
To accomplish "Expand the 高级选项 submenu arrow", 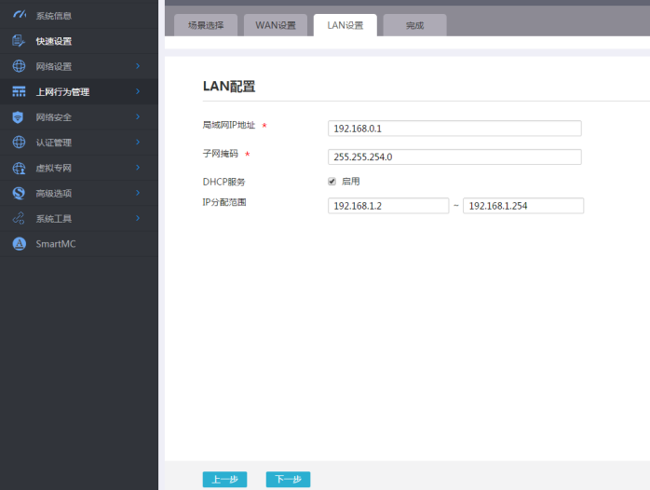I will [138, 193].
